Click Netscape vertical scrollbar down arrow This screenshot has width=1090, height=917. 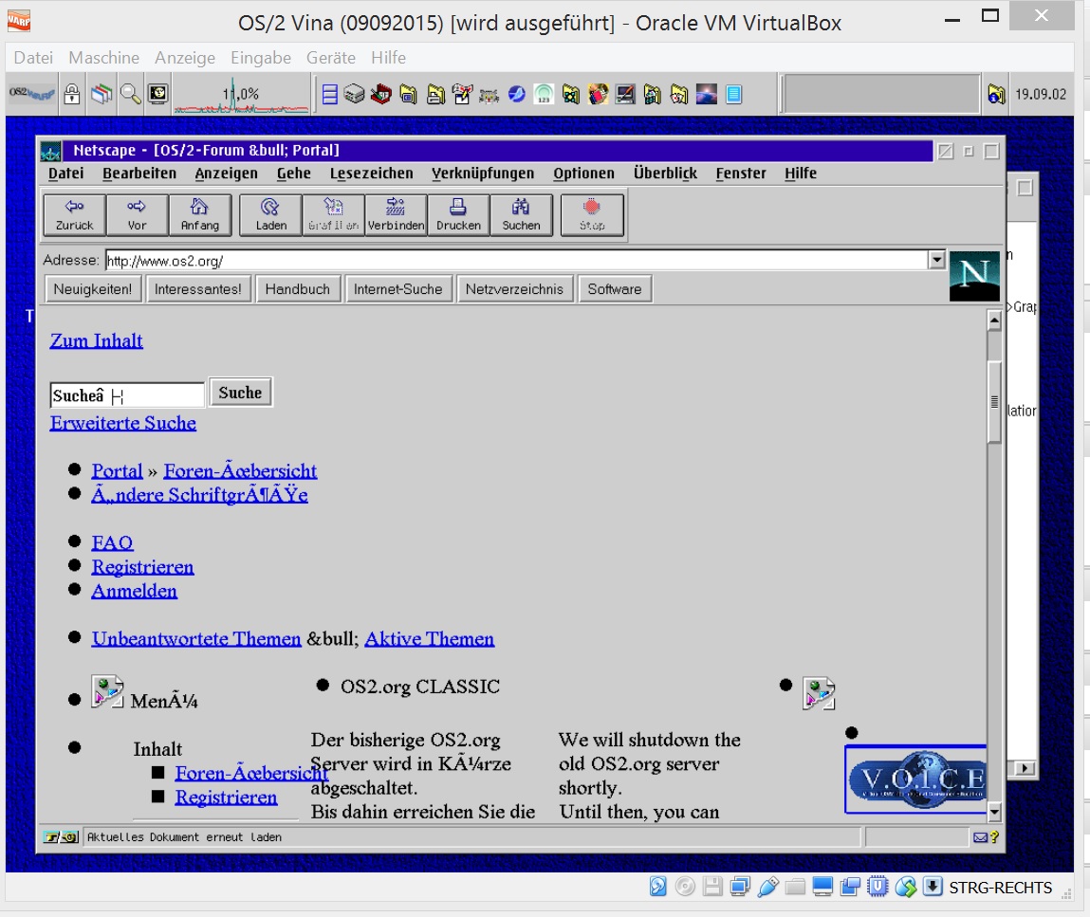click(994, 812)
